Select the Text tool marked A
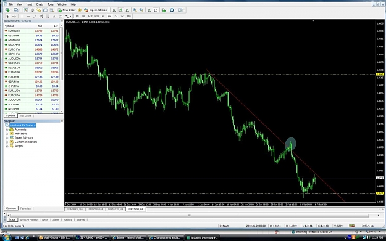The image size is (386, 241). coord(54,16)
